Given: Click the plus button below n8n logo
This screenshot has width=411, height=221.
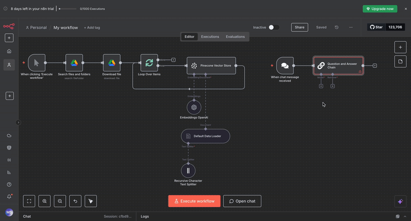Looking at the screenshot, I should pos(9,38).
